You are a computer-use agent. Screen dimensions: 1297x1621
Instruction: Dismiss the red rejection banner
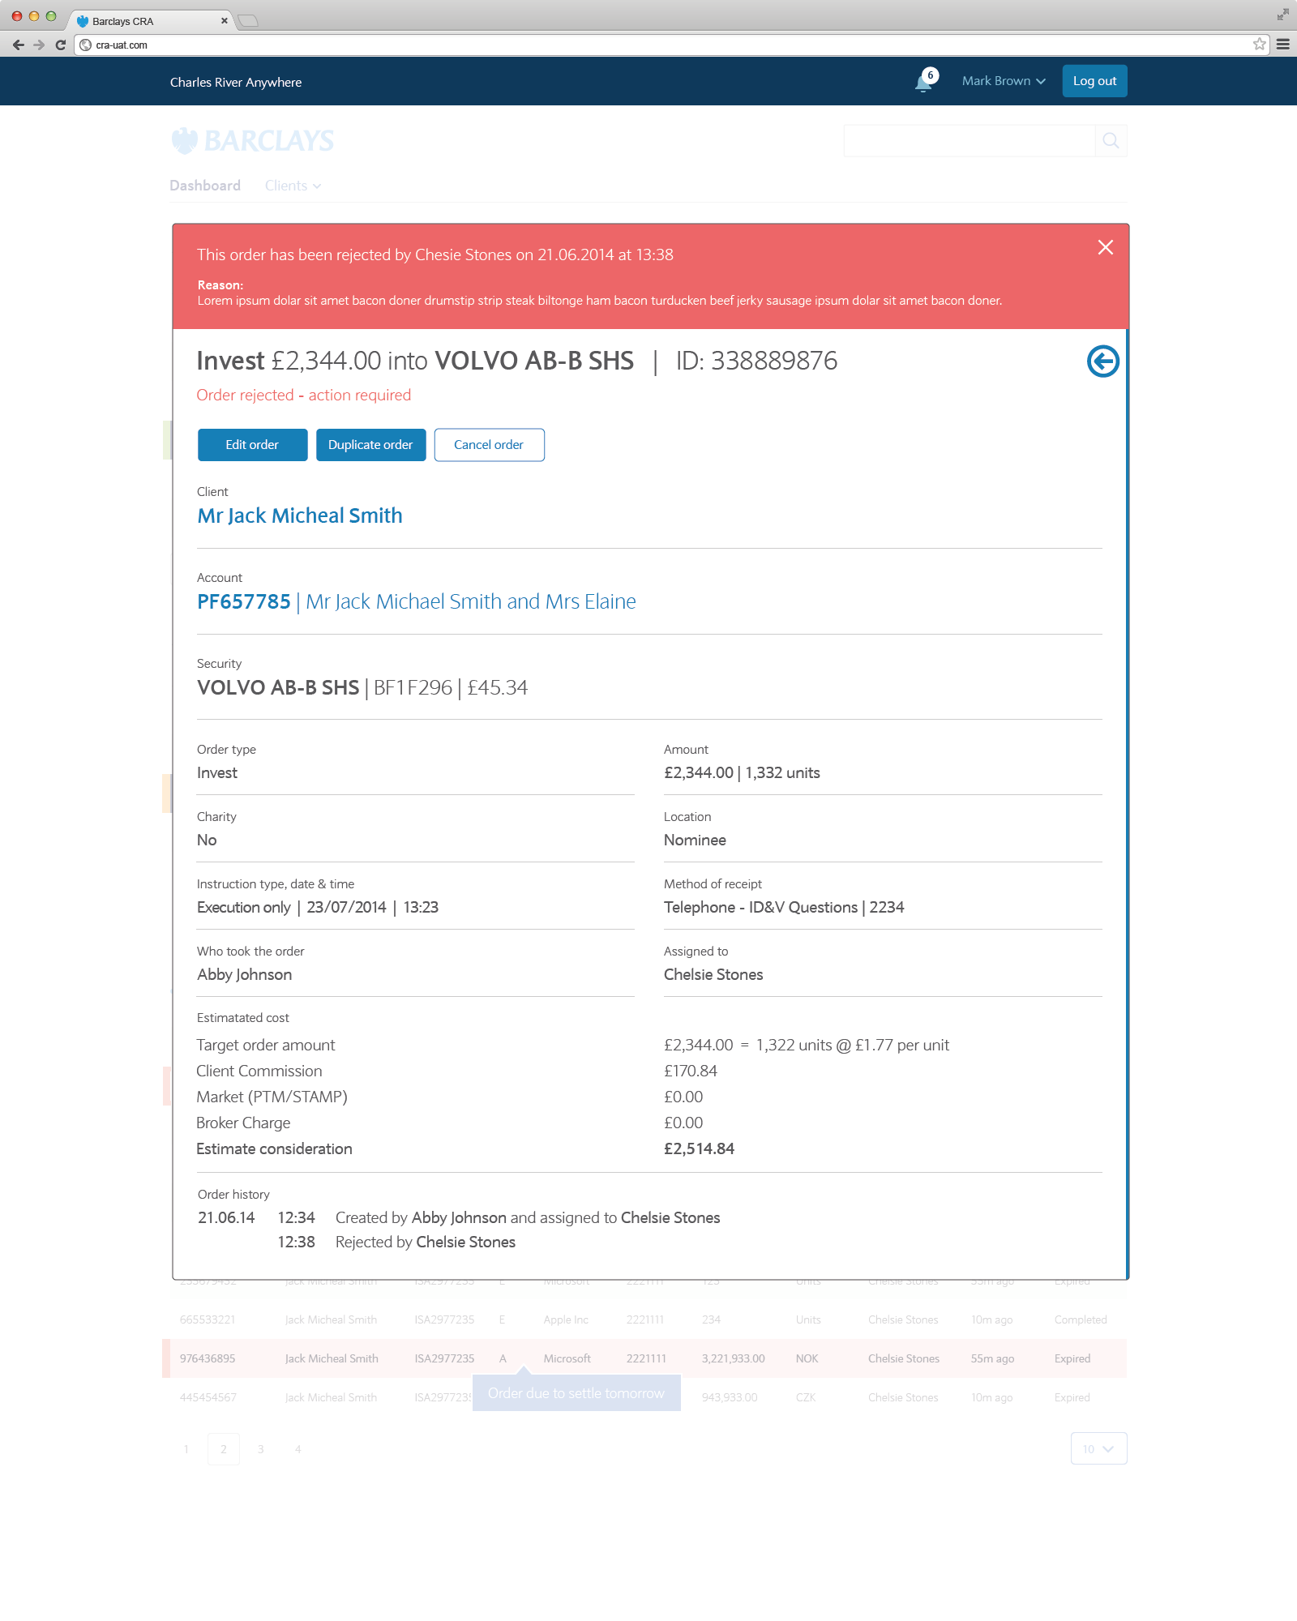[1105, 247]
